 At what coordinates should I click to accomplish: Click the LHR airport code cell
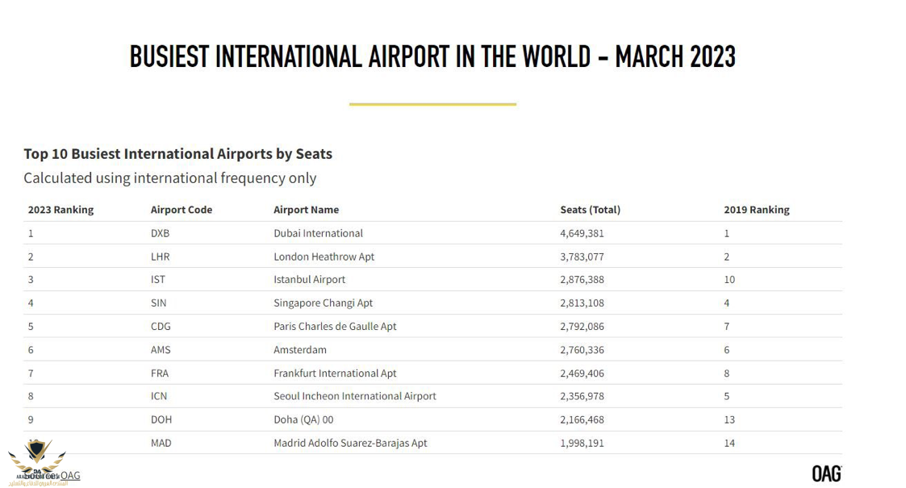coord(160,257)
